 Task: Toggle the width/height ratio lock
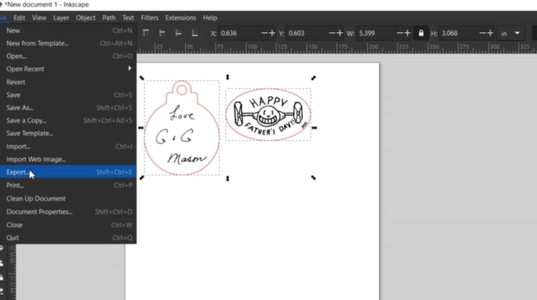pos(420,33)
